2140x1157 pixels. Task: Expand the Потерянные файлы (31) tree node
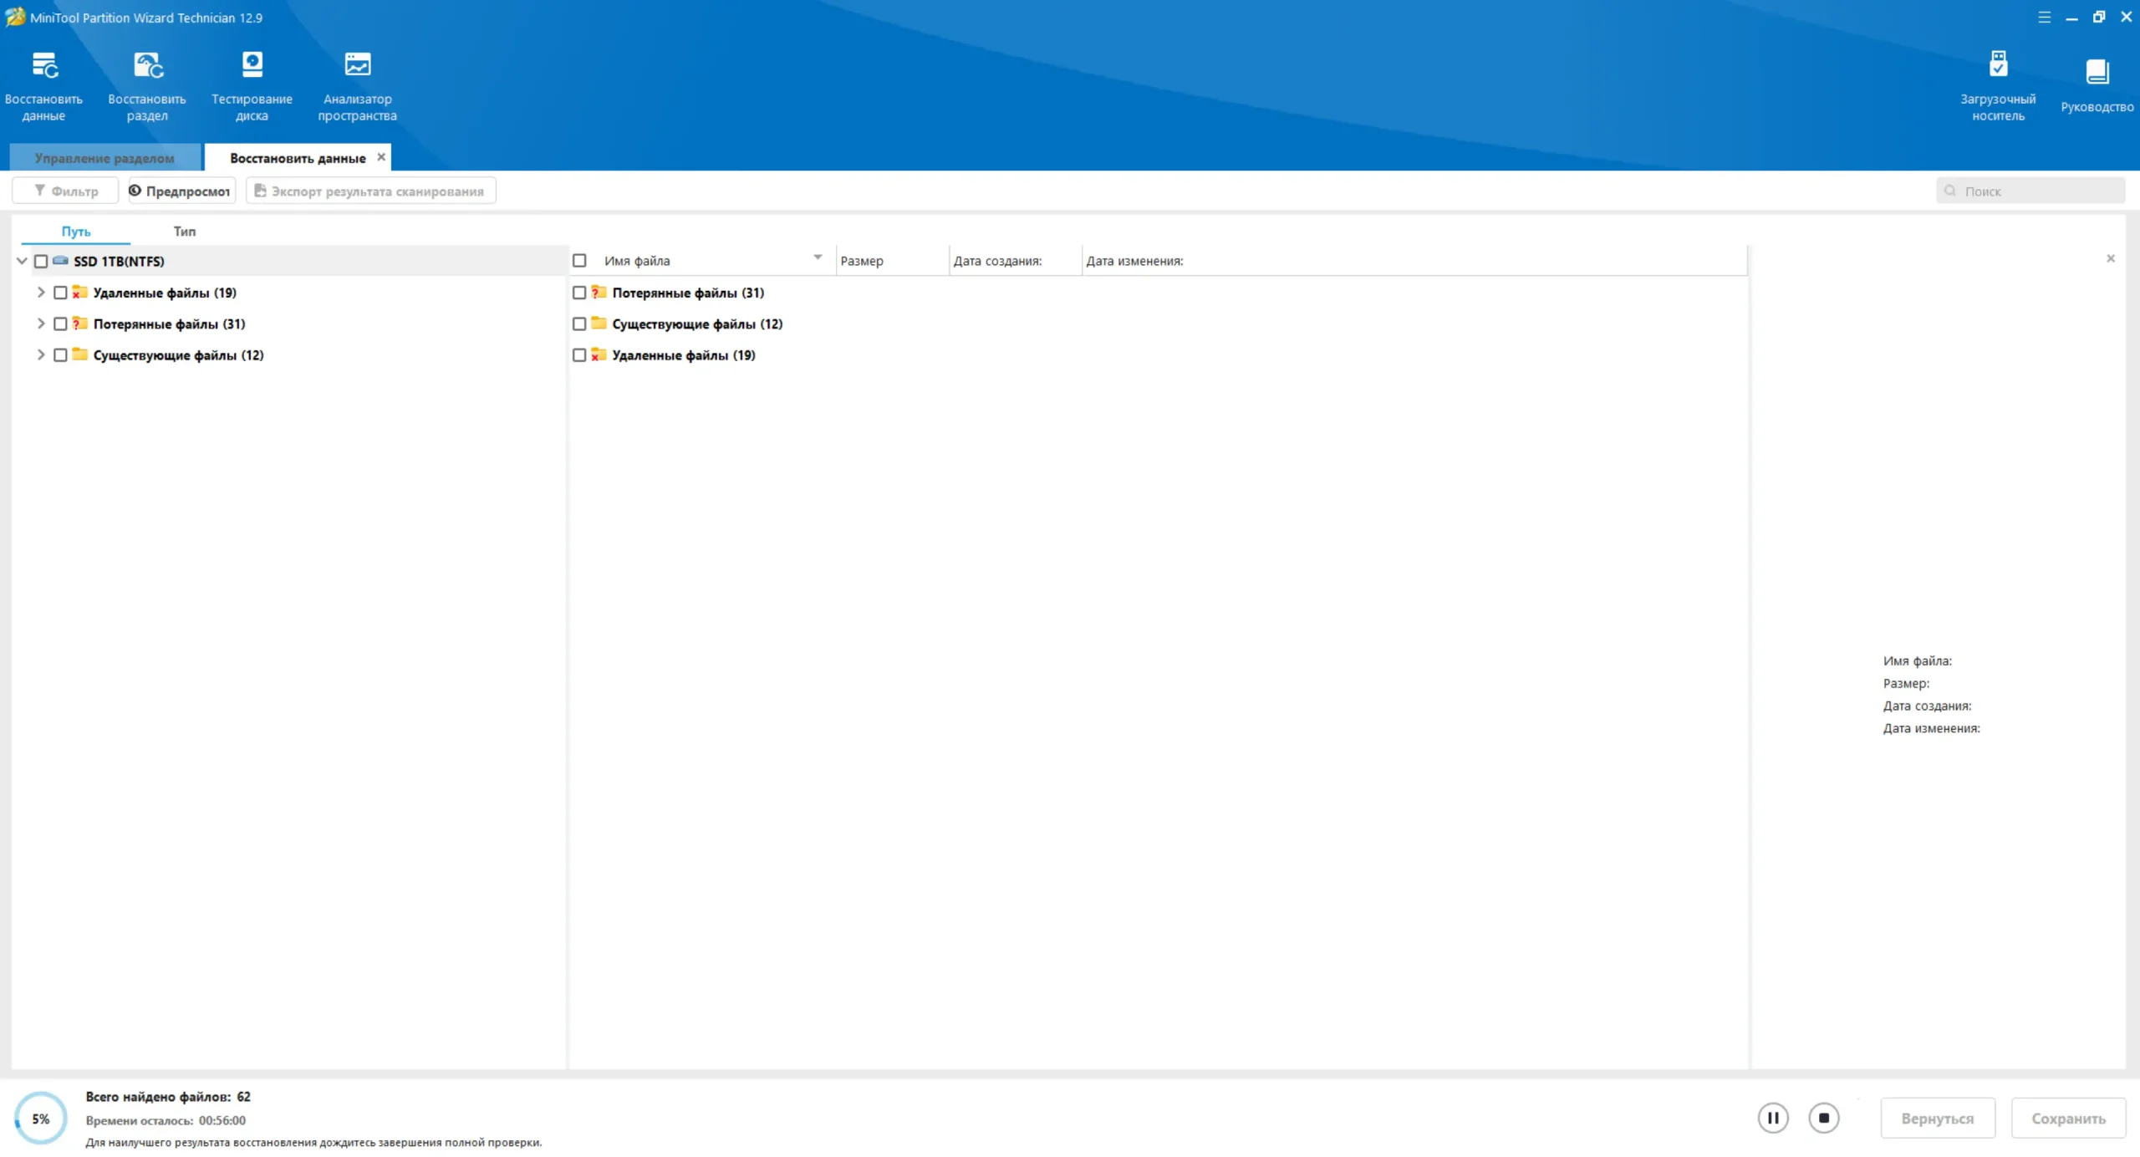click(40, 324)
